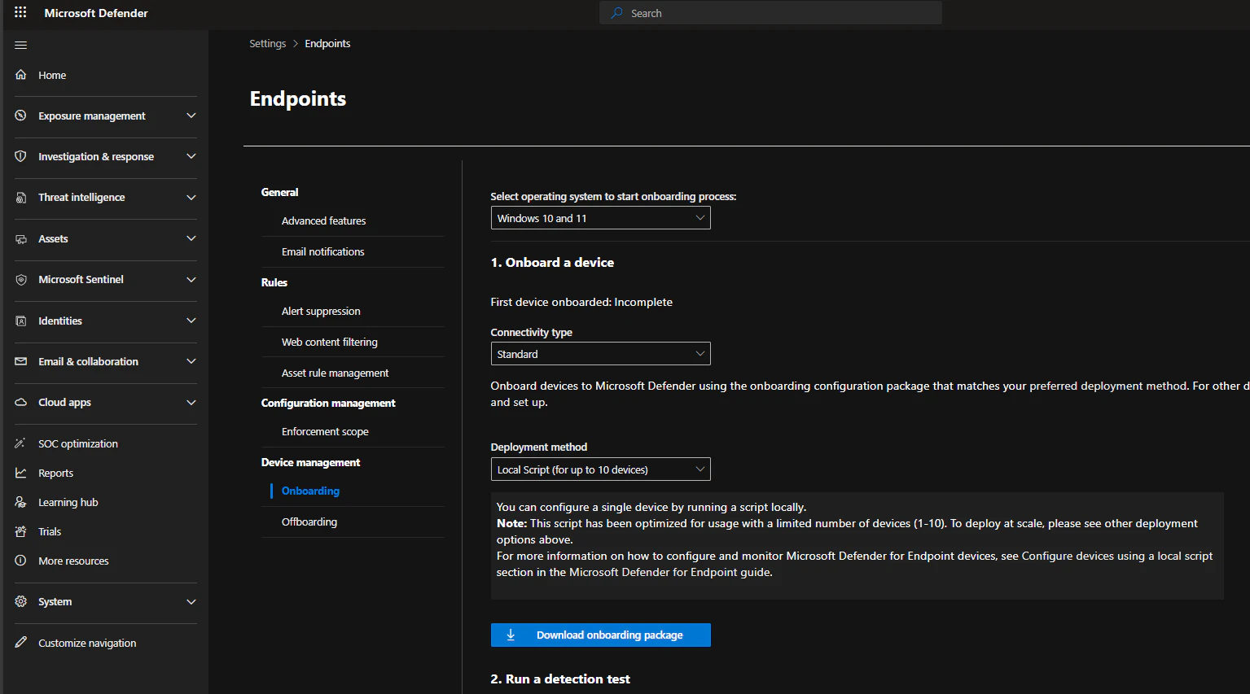The image size is (1250, 694).
Task: Open Trials page
Action: (50, 531)
